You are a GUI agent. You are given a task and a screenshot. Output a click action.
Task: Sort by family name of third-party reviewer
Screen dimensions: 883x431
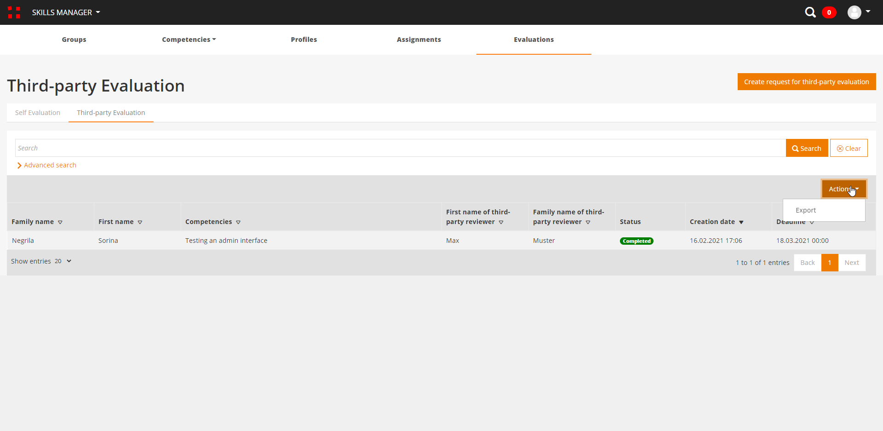588,222
